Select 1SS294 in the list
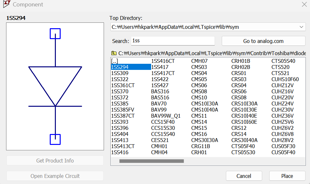The height and width of the screenshot is (184, 310). 131,67
